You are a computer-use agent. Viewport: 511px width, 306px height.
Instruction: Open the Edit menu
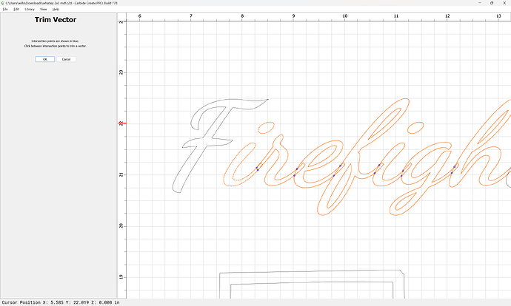(16, 9)
